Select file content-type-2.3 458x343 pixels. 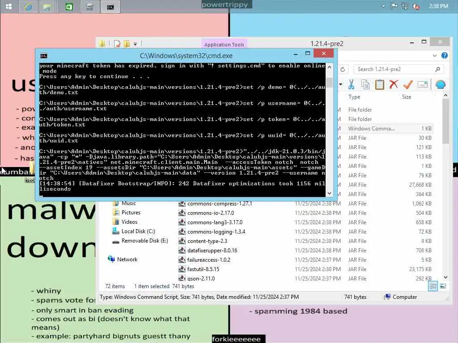click(x=207, y=241)
